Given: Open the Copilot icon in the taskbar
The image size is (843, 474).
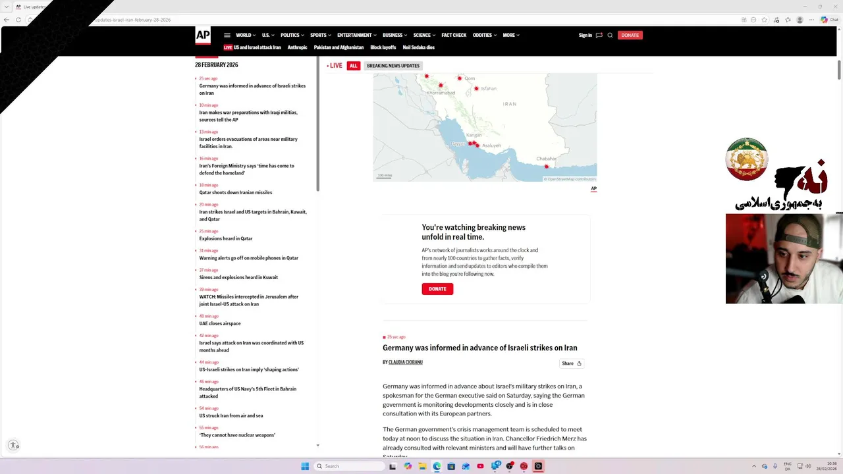Looking at the screenshot, I should point(408,466).
